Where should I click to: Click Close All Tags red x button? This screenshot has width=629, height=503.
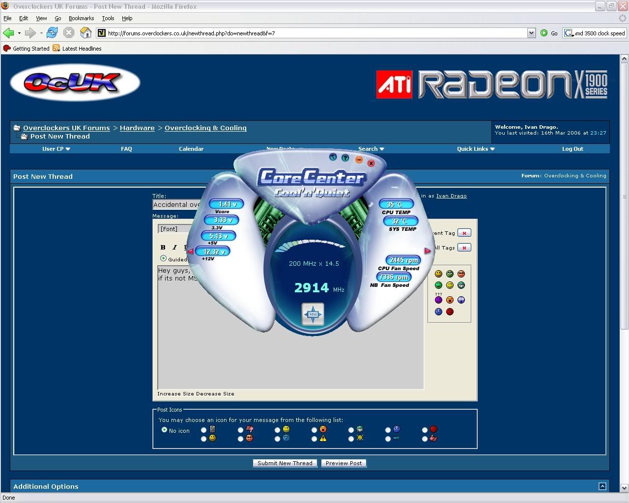[464, 248]
